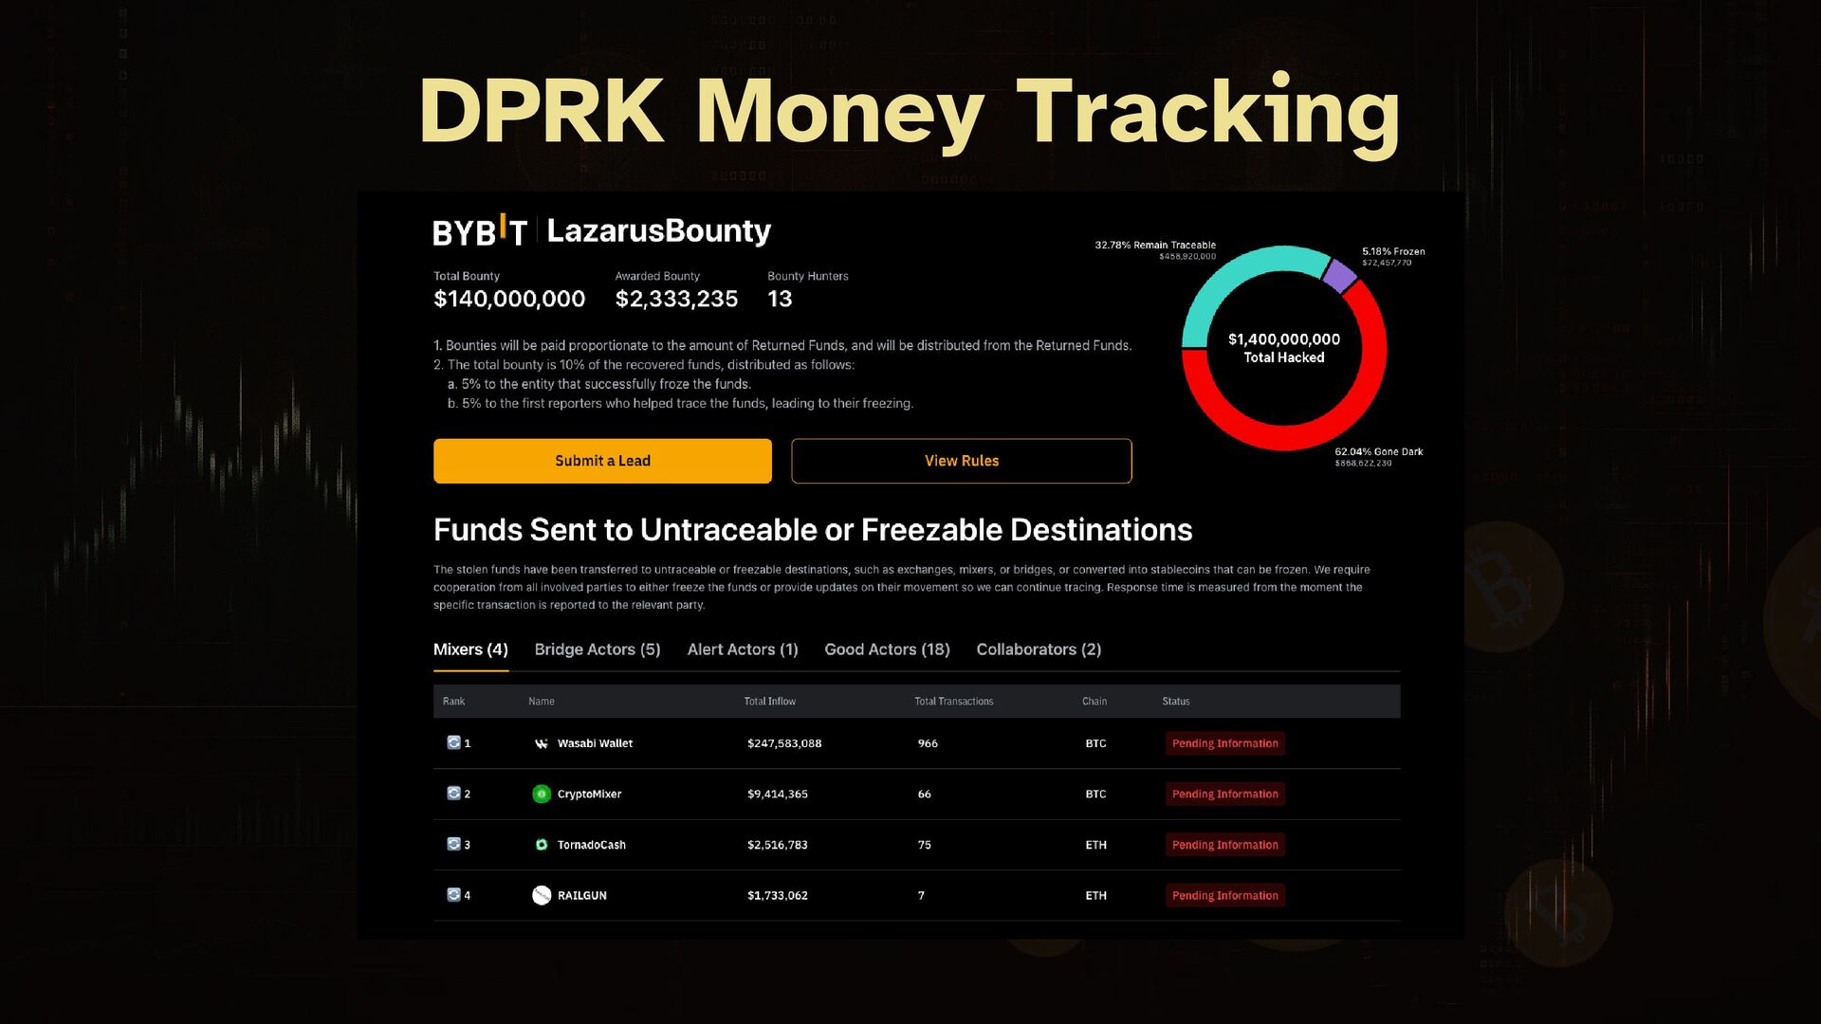Click the rank 2 mixer badge icon
1821x1024 pixels.
pos(453,793)
